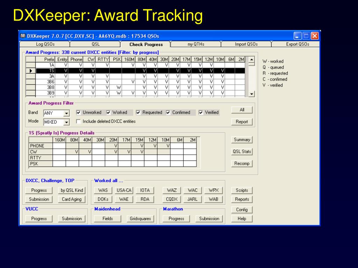This screenshot has height=268, width=358.
Task: Click the WAE button
Action: (124, 199)
